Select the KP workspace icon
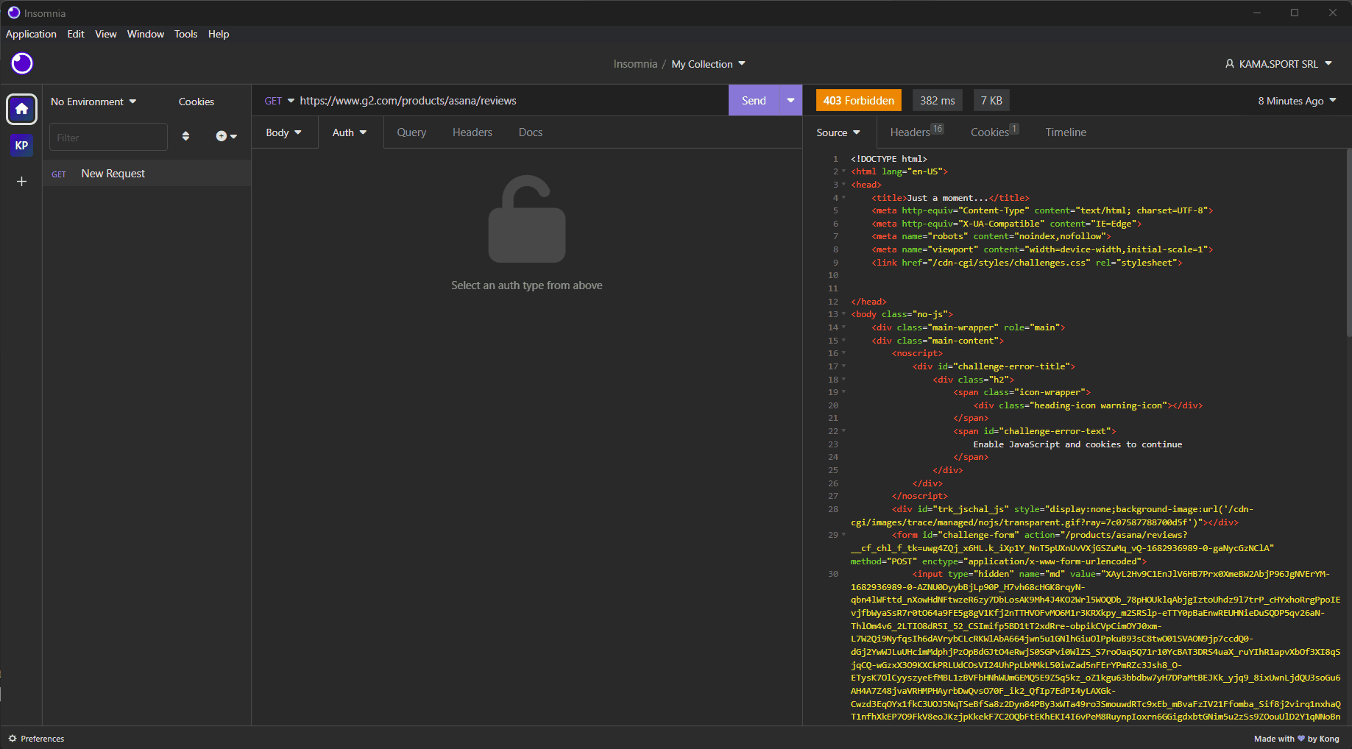 (x=21, y=145)
